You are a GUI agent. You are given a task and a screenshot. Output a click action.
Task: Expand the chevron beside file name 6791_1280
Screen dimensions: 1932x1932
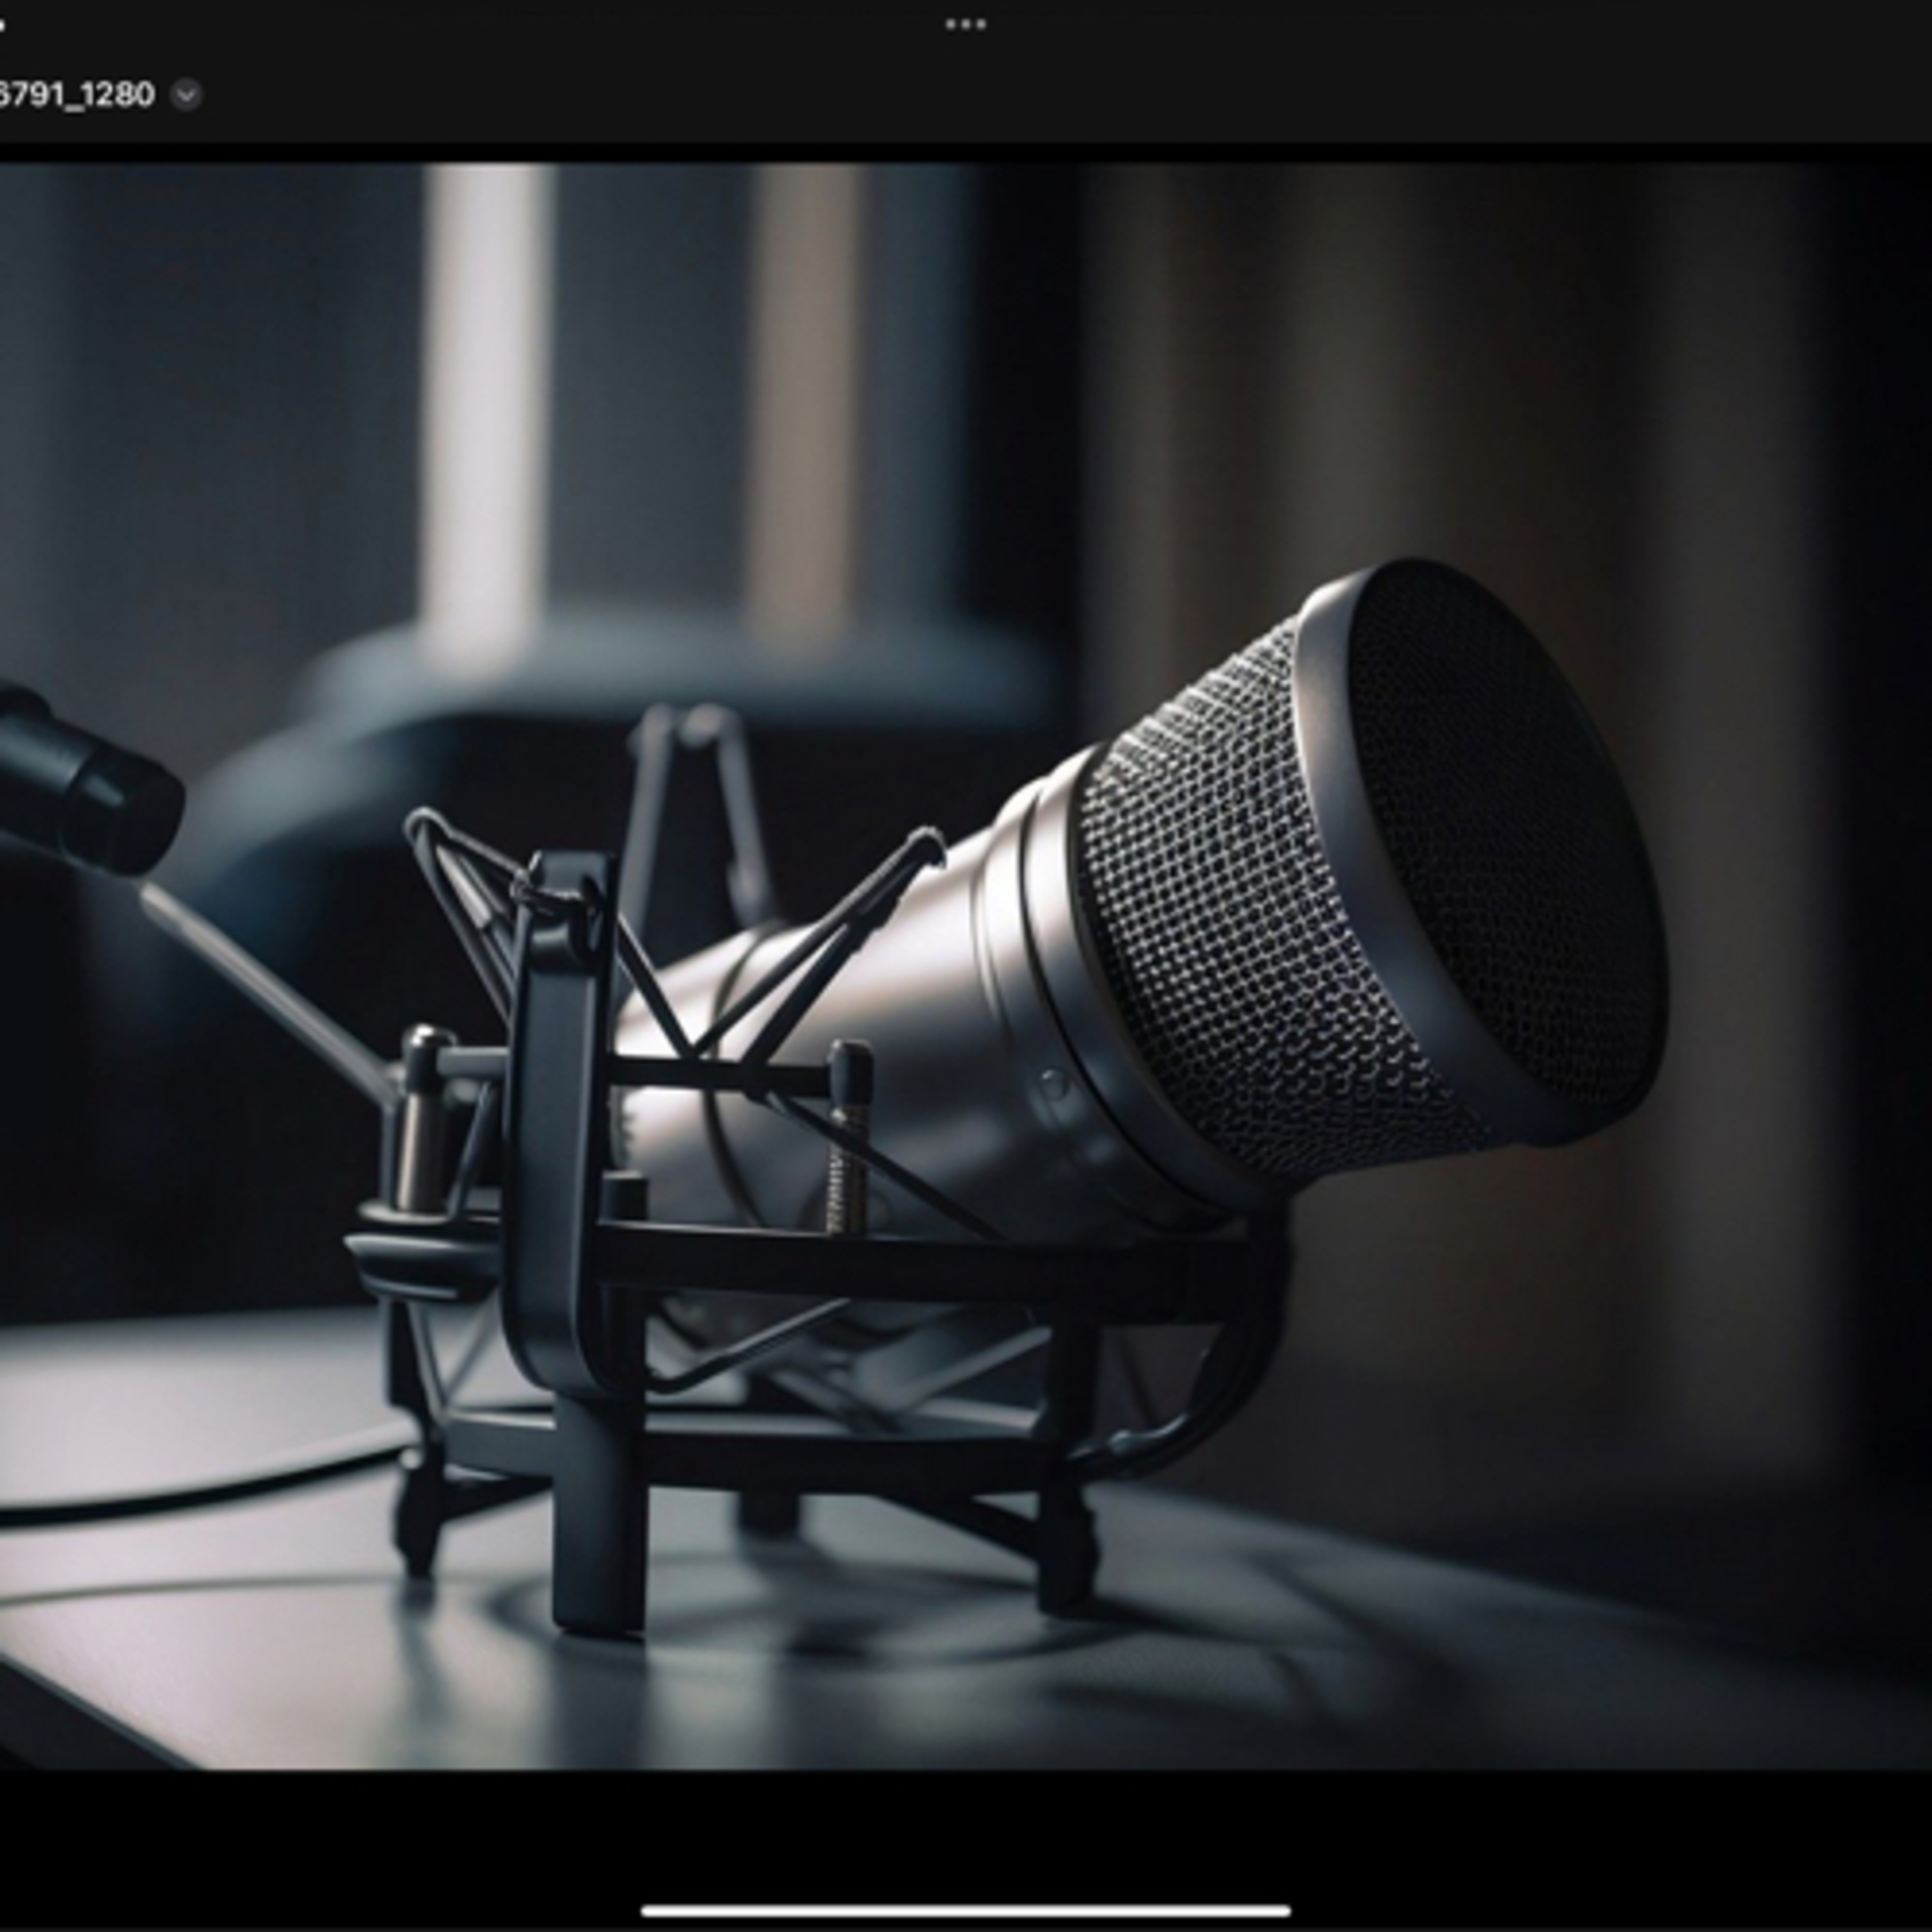pos(186,95)
